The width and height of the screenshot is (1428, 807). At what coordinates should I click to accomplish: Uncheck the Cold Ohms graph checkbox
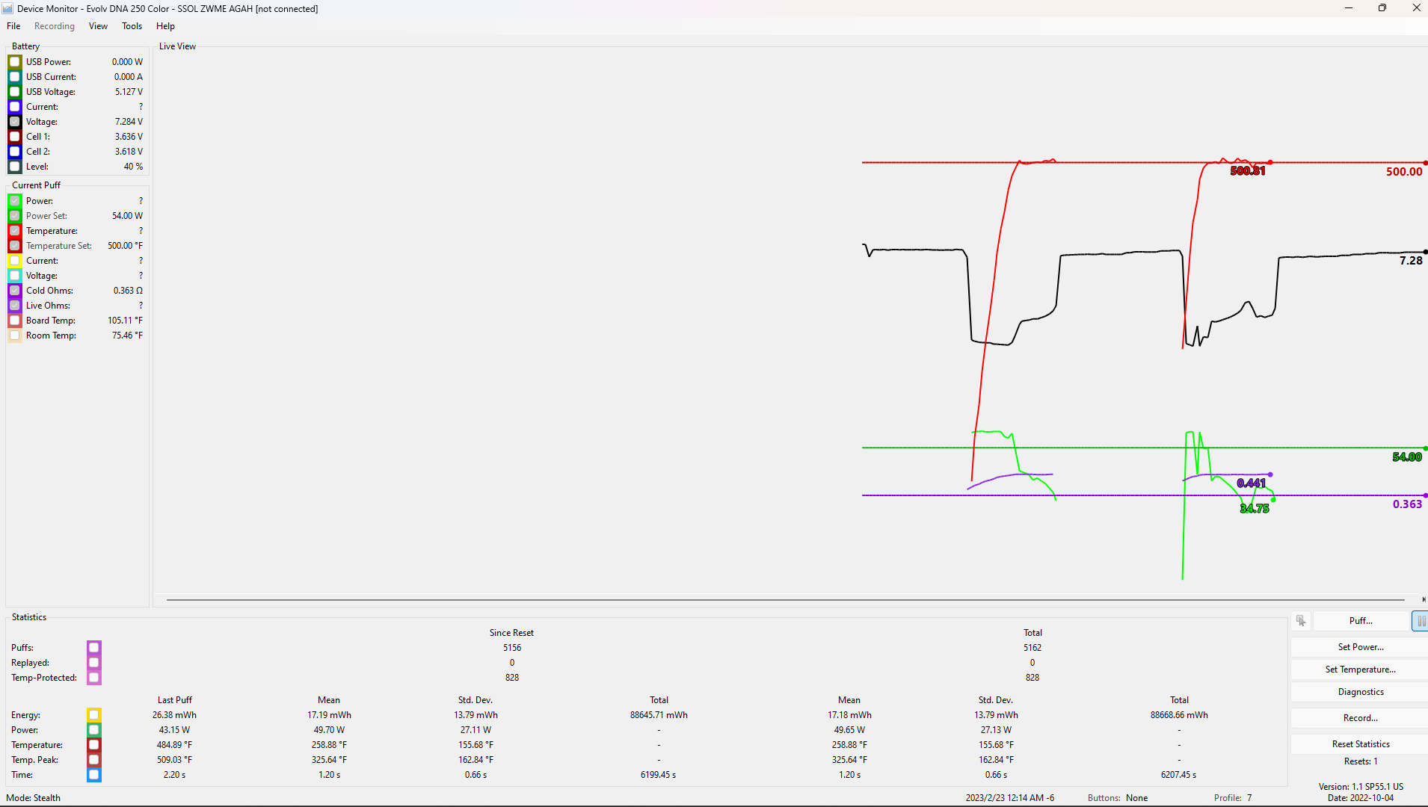click(x=15, y=291)
